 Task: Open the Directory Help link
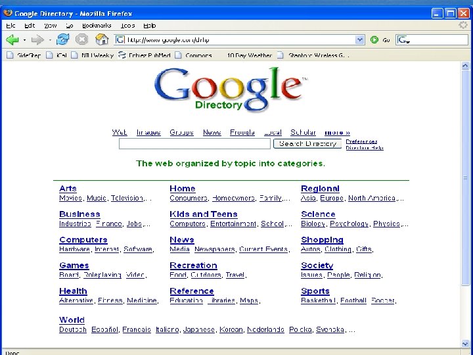point(365,148)
